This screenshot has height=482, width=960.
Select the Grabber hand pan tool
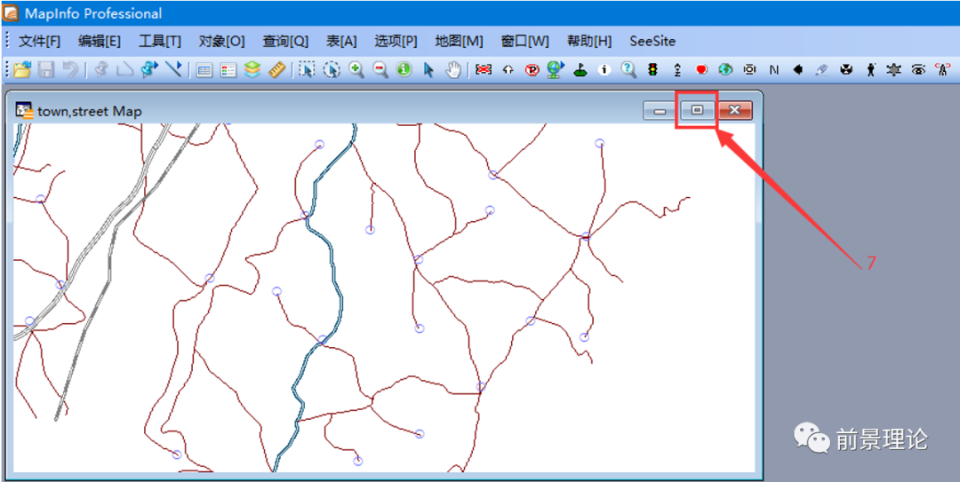(452, 70)
